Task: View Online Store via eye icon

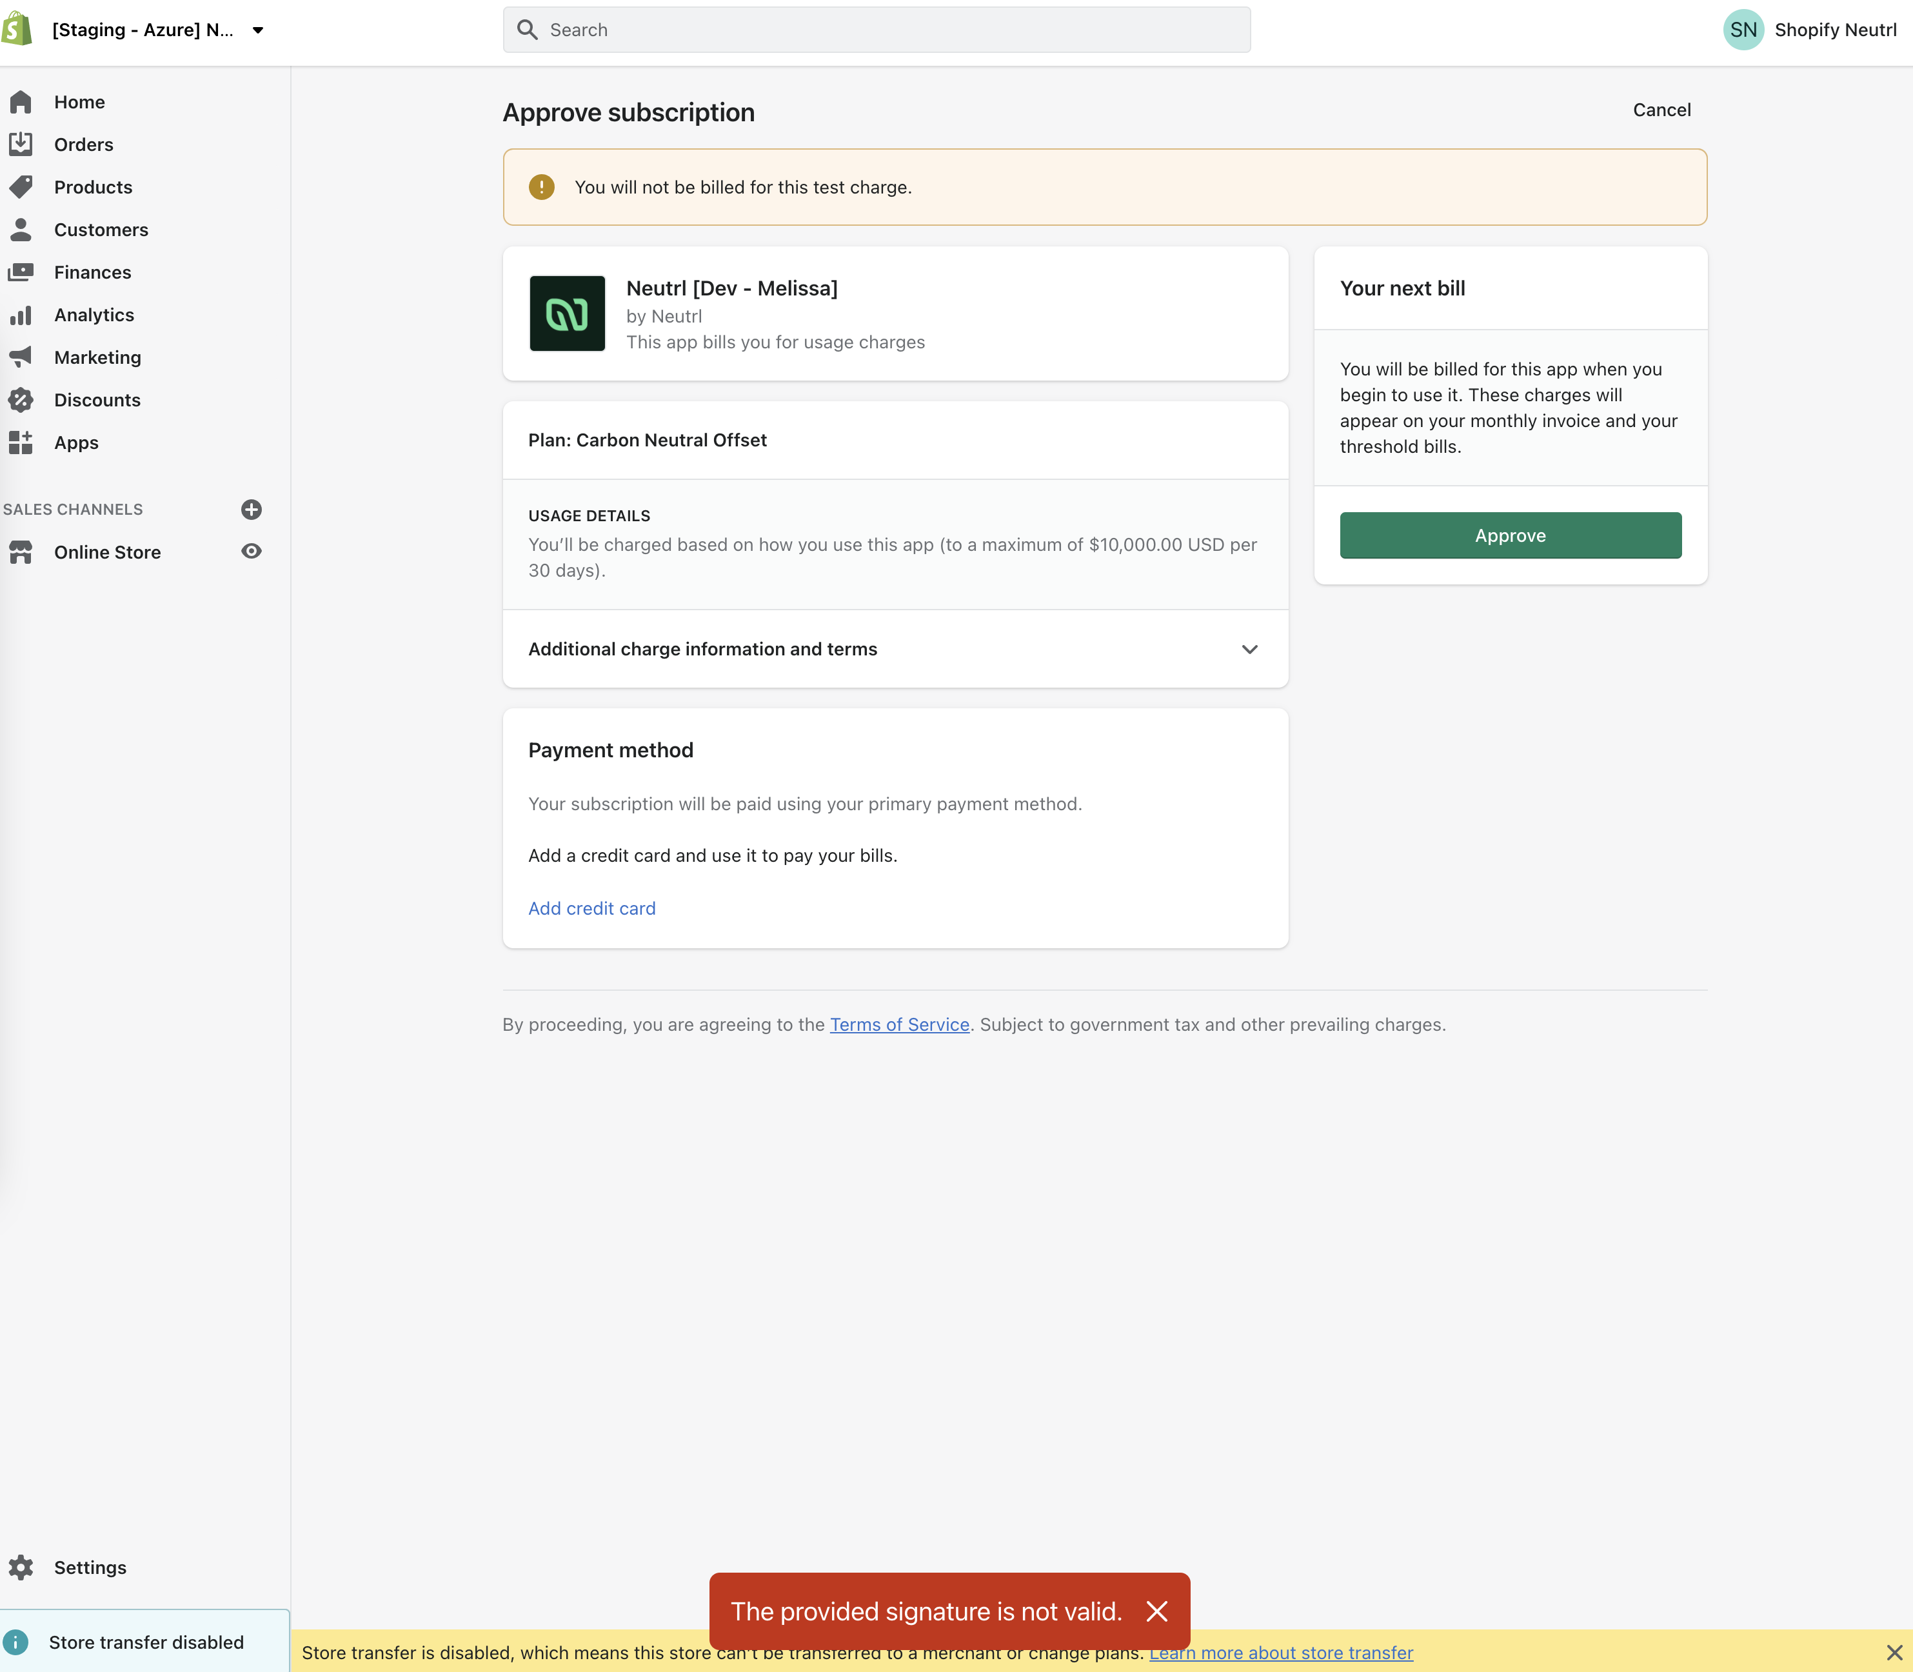Action: click(x=251, y=552)
